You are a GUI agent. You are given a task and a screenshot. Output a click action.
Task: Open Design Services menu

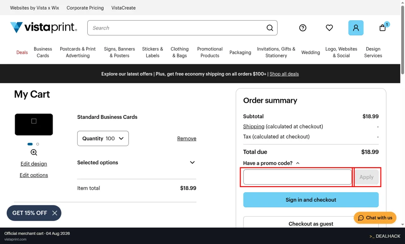click(373, 52)
